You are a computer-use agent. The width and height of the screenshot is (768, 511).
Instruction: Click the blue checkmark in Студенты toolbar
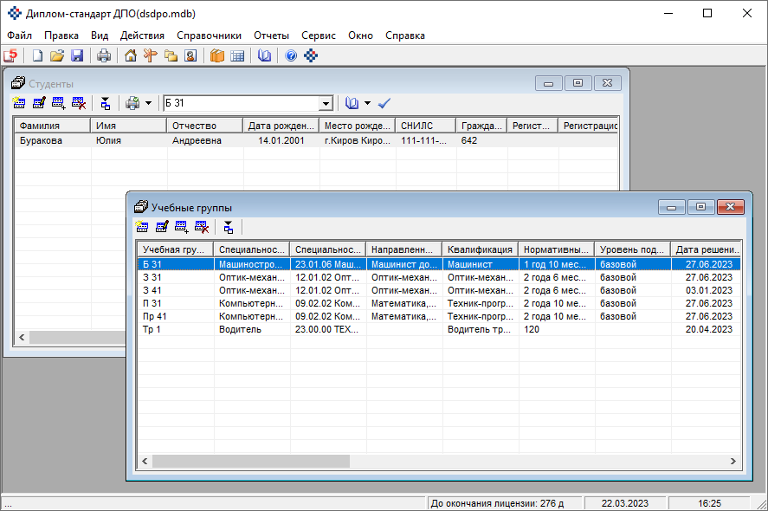point(384,103)
